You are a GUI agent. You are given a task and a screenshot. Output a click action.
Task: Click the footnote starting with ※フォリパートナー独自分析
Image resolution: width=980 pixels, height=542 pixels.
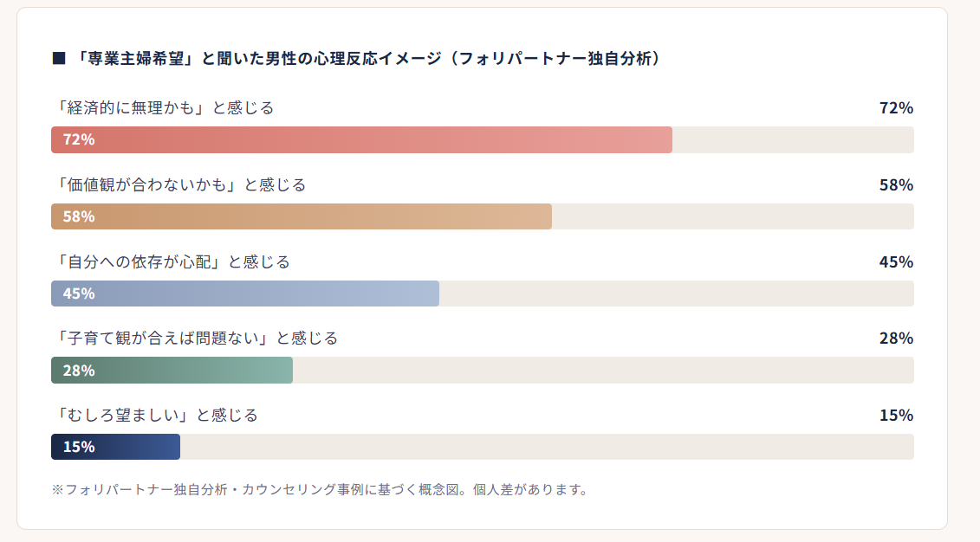[x=320, y=490]
